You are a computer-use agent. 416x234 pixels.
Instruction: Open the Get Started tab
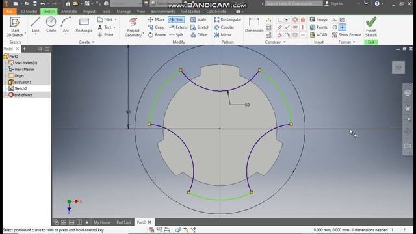[x=190, y=12]
